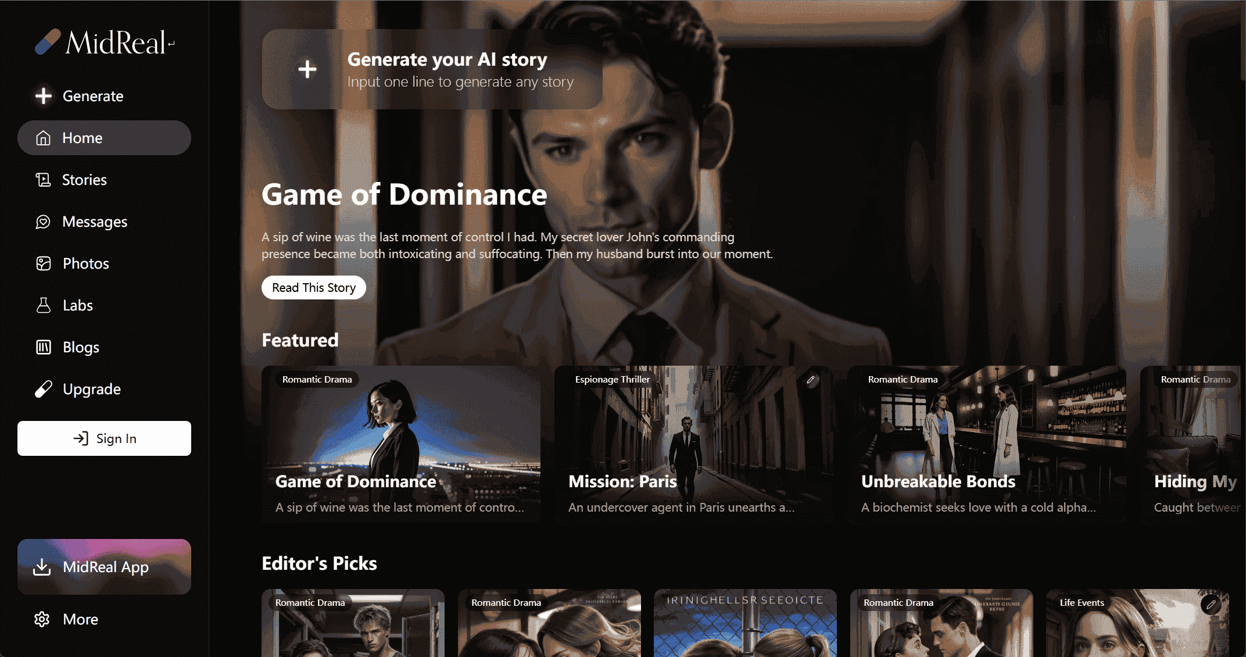
Task: Click the gear icon next to More
Action: pyautogui.click(x=42, y=619)
